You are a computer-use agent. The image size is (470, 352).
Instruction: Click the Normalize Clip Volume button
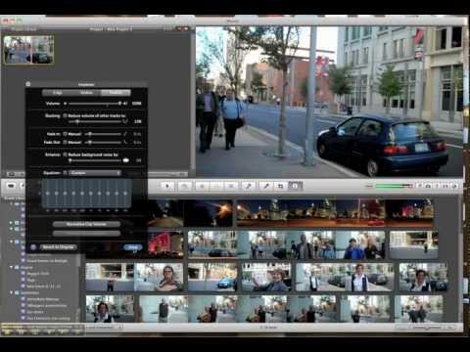click(x=86, y=224)
